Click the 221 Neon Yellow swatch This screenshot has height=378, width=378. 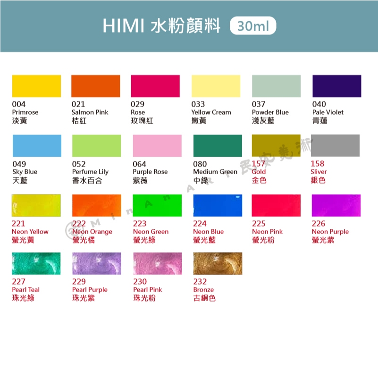[36, 205]
